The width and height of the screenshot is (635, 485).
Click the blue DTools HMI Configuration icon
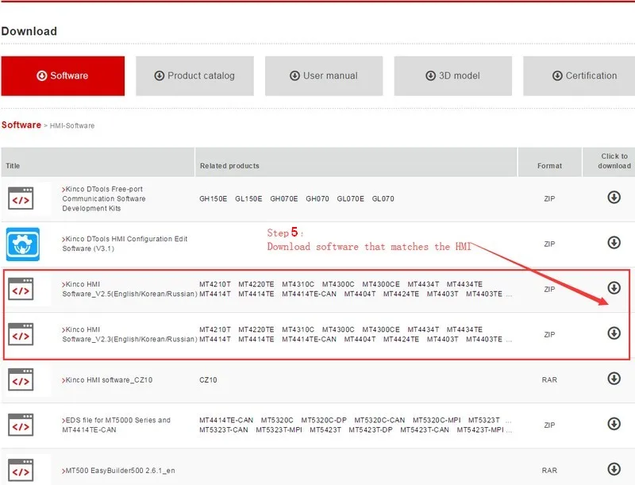point(23,244)
